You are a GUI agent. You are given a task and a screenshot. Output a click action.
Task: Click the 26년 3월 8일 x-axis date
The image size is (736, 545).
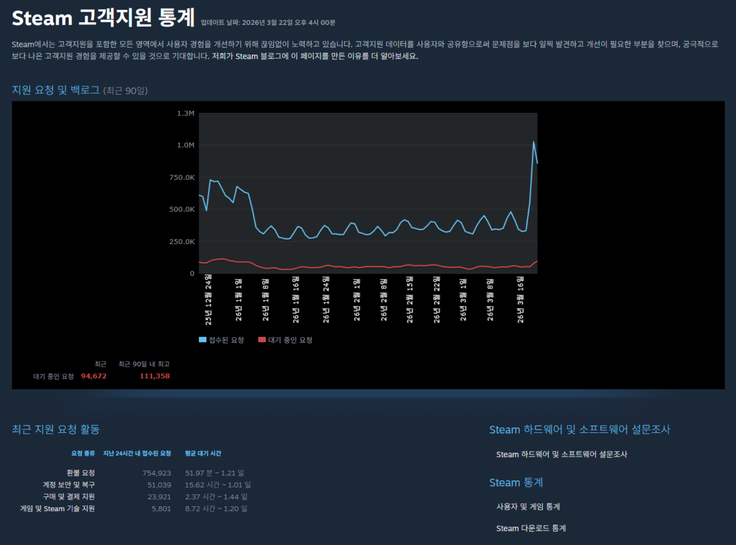pyautogui.click(x=490, y=299)
